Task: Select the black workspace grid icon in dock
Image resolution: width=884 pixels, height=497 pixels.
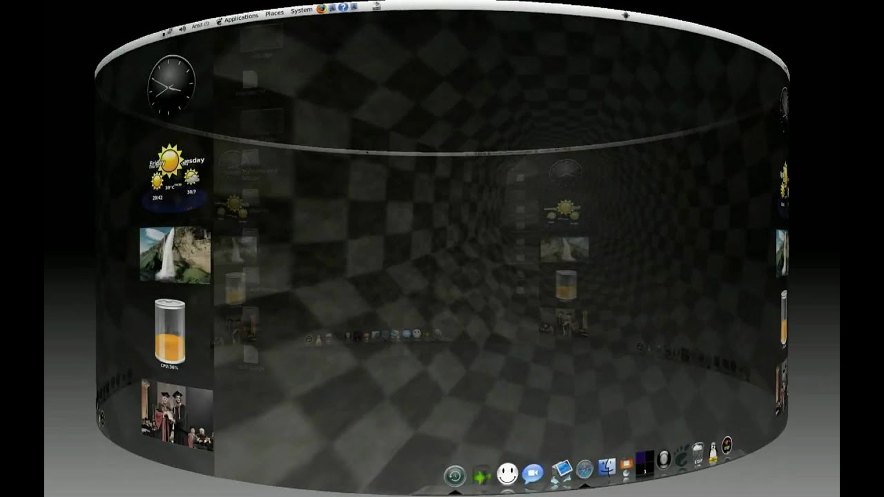Action: pos(644,462)
